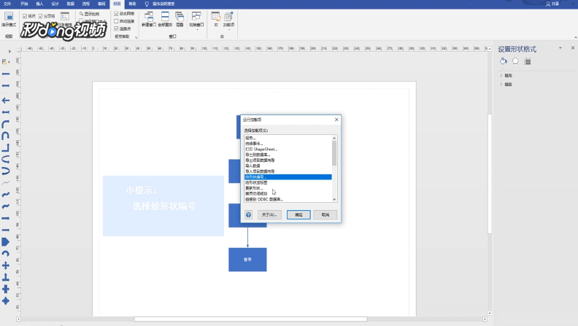This screenshot has height=326, width=578.
Task: Click the Cancel (取消) button in dialog
Action: coord(325,214)
